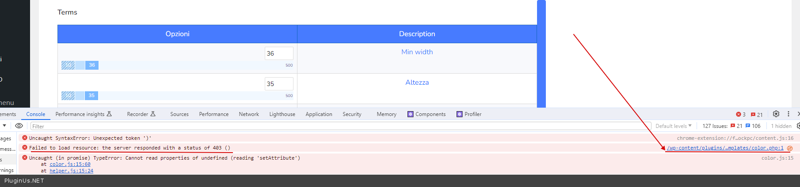Switch to the Network tab
This screenshot has width=800, height=187.
point(249,114)
